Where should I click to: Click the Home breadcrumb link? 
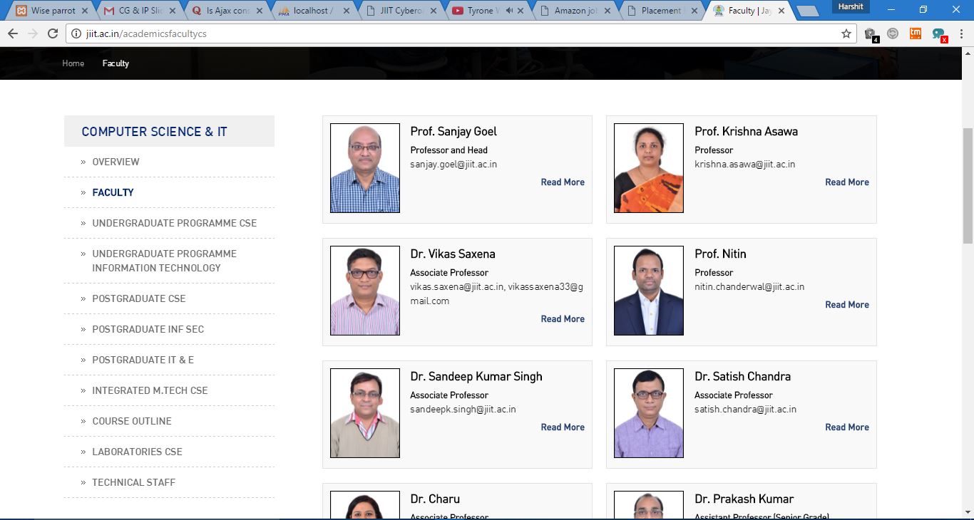tap(73, 63)
